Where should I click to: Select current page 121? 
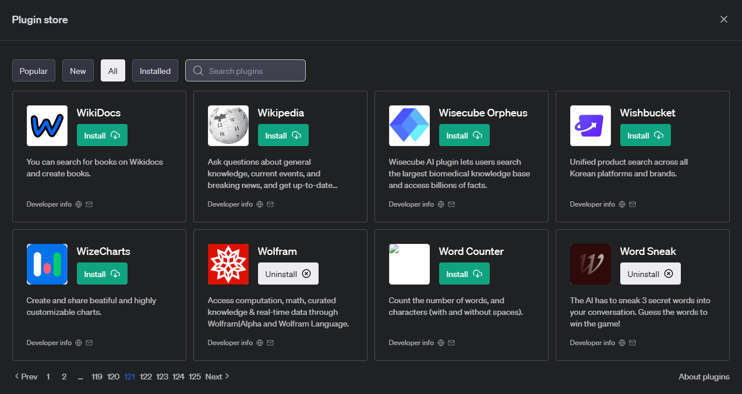129,377
